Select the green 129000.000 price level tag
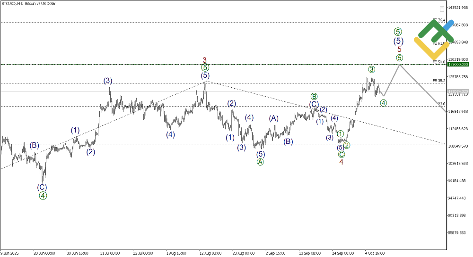 coord(458,65)
